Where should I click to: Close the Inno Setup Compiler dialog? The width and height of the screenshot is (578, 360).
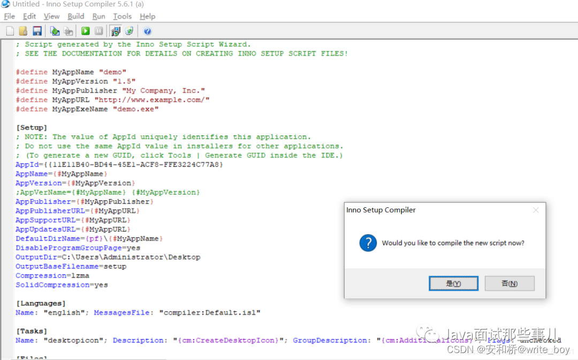[536, 210]
